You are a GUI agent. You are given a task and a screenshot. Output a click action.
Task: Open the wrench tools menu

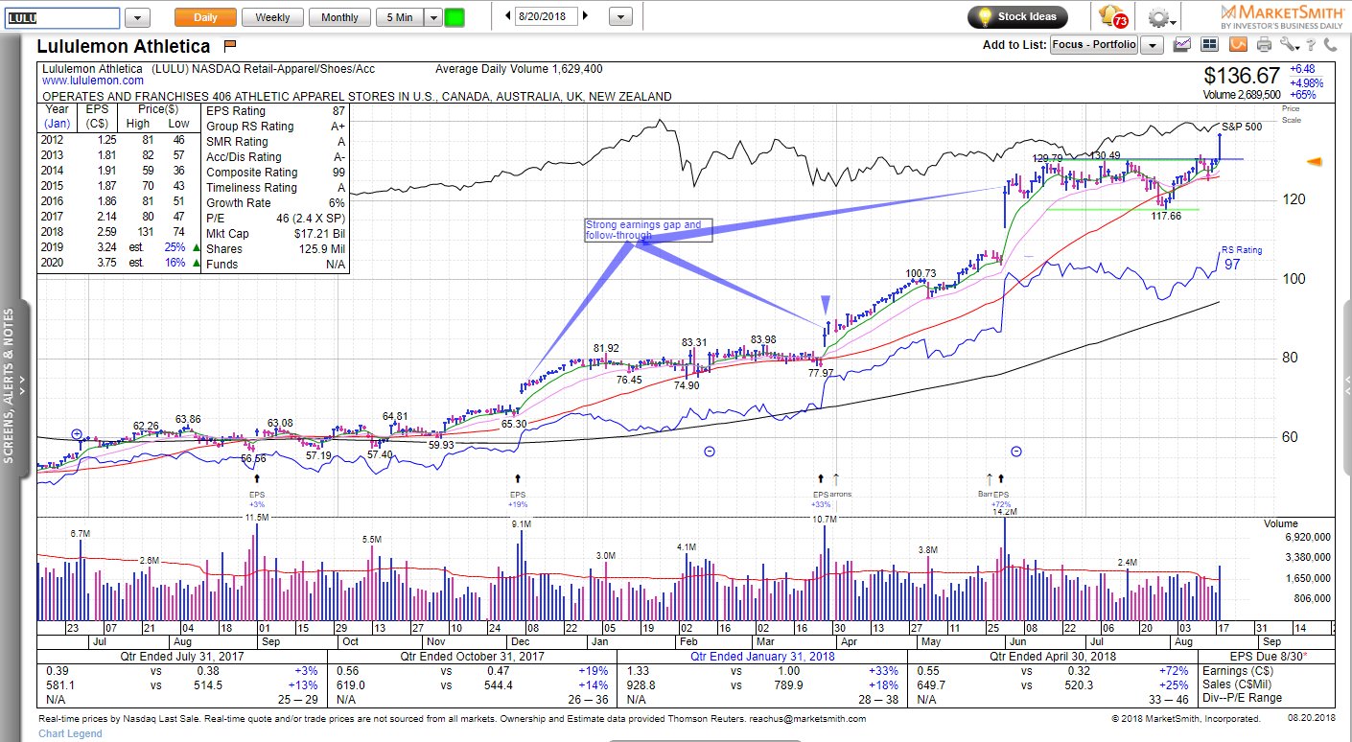tap(1290, 44)
